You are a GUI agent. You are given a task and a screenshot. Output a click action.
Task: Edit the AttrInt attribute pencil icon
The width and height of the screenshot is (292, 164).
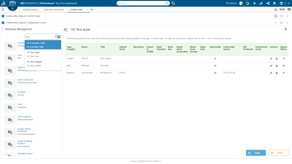[x=271, y=59]
